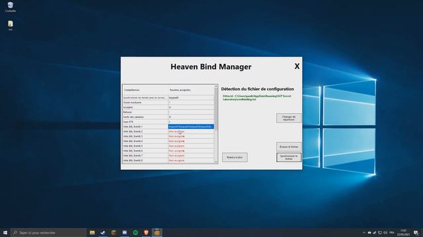Open the notification center icon
Image resolution: width=423 pixels, height=237 pixels.
tap(416, 232)
